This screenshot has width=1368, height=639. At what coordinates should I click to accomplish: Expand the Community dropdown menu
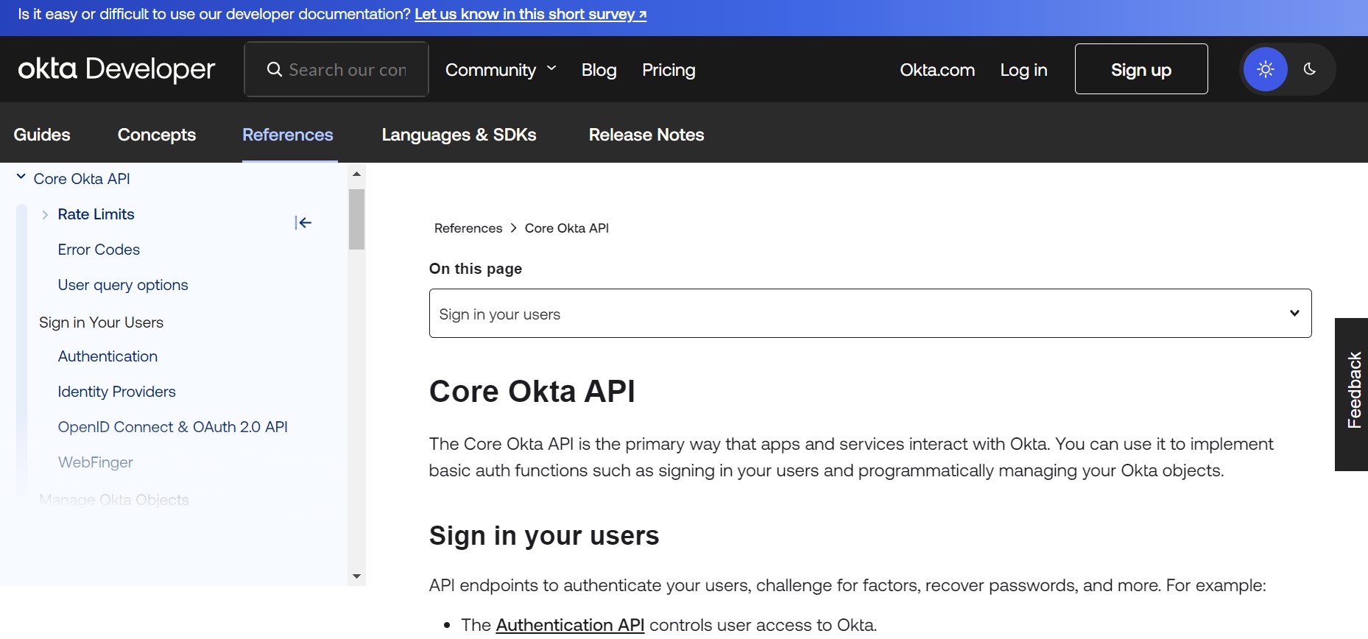(x=501, y=70)
